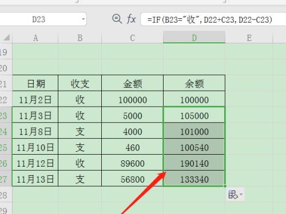Select column A header

(35, 38)
